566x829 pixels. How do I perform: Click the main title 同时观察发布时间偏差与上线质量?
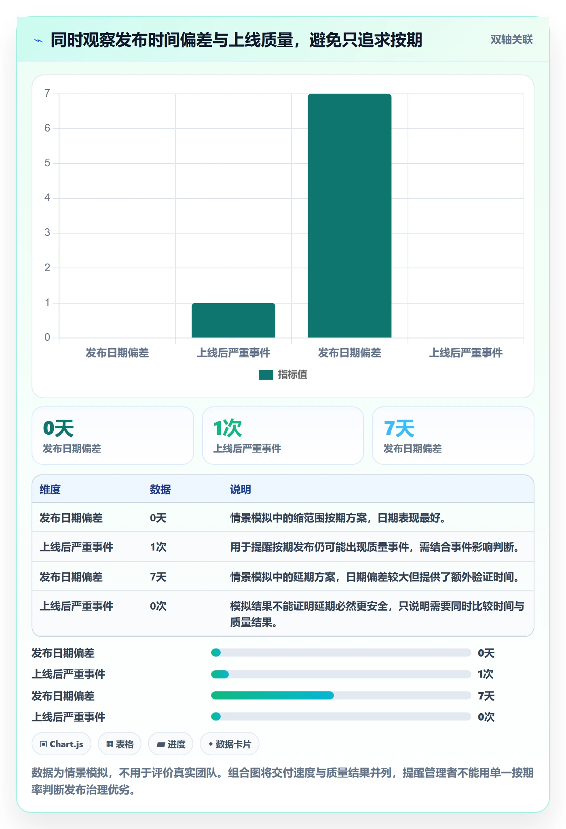click(236, 40)
